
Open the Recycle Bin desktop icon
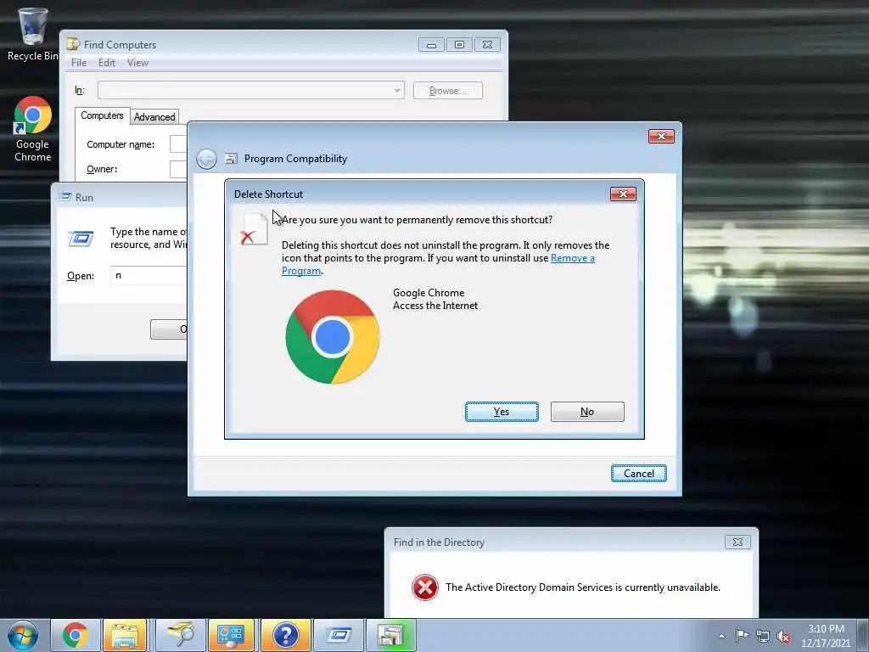tap(32, 33)
